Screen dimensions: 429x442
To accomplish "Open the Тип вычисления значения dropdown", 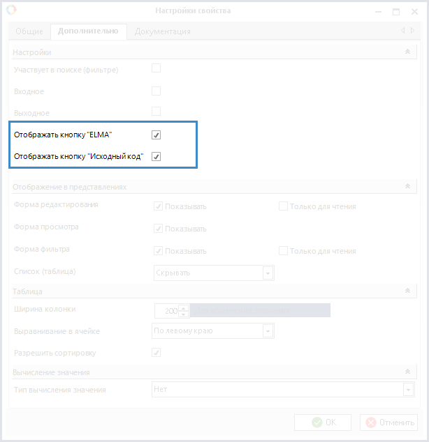I will pyautogui.click(x=408, y=390).
